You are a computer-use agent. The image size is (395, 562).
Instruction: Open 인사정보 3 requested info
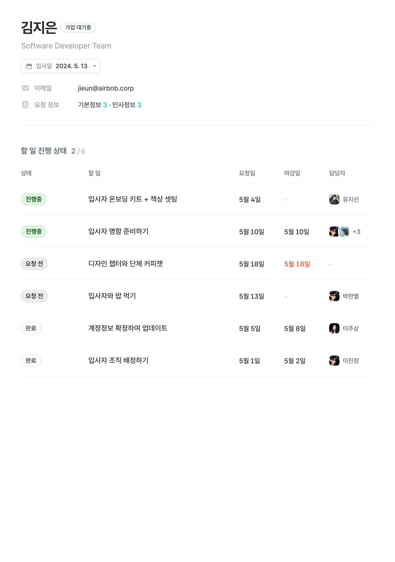[127, 105]
